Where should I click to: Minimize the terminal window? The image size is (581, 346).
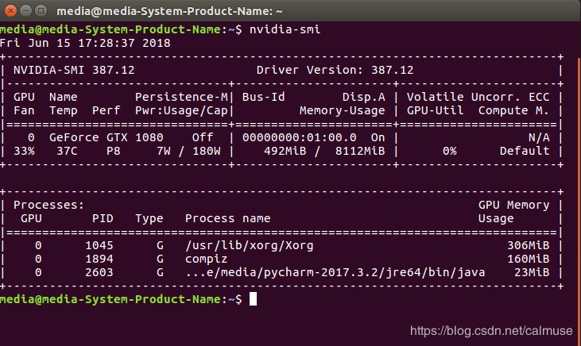coord(26,11)
